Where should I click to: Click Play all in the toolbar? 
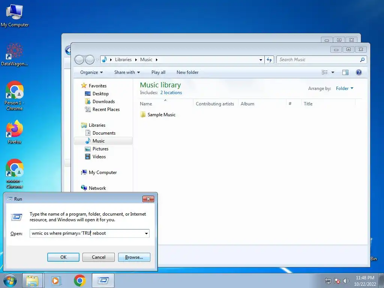[158, 72]
